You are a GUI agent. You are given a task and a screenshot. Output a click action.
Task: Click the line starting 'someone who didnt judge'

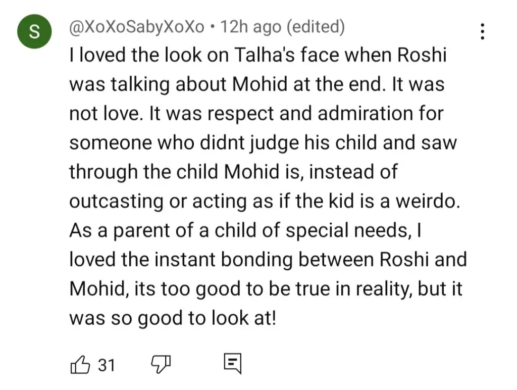click(x=263, y=142)
